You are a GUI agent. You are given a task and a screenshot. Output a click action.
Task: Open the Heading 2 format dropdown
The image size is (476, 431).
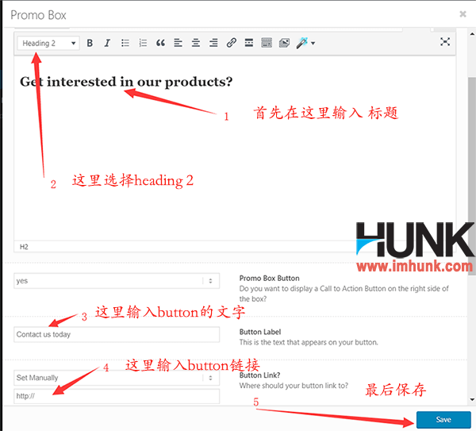(48, 43)
